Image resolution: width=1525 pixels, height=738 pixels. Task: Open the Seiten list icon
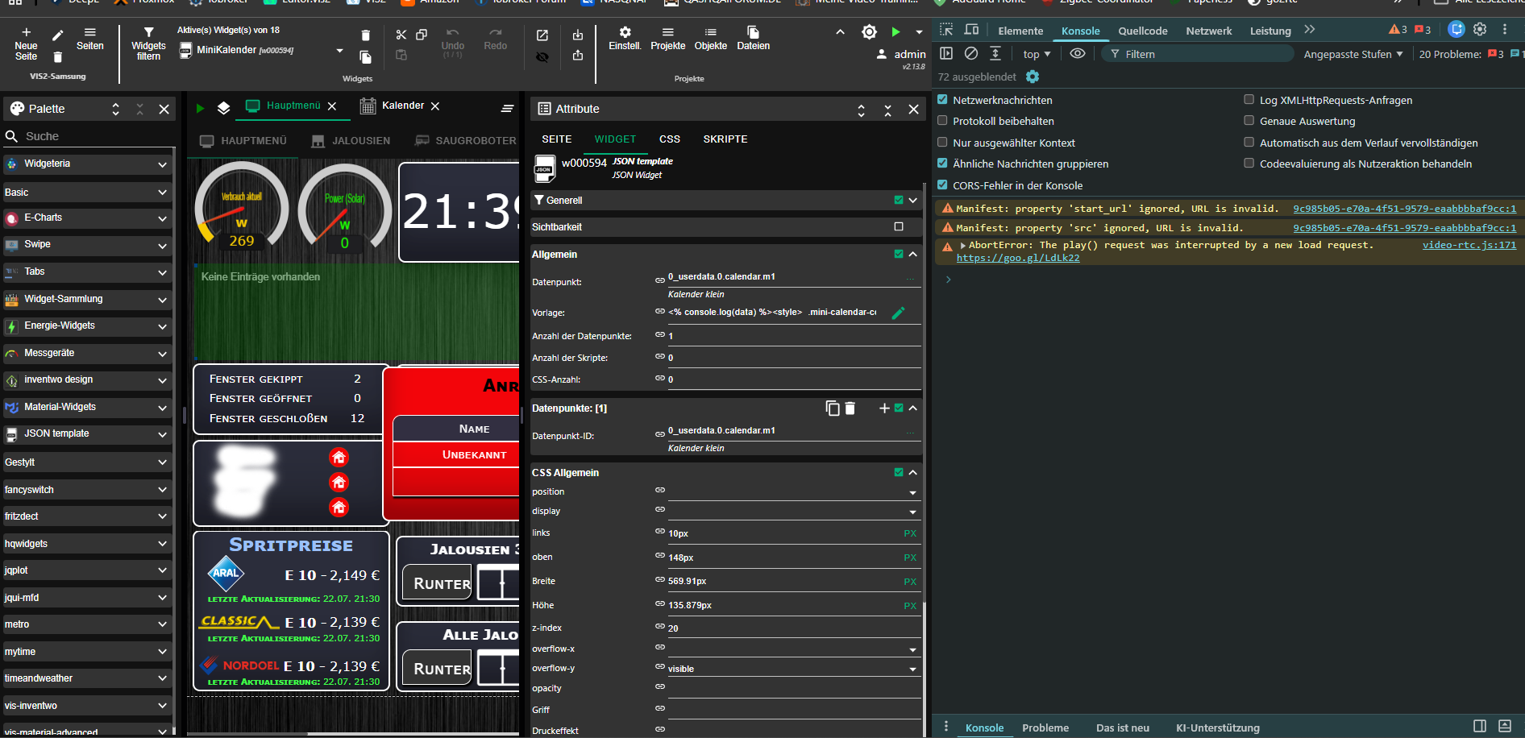pyautogui.click(x=89, y=33)
